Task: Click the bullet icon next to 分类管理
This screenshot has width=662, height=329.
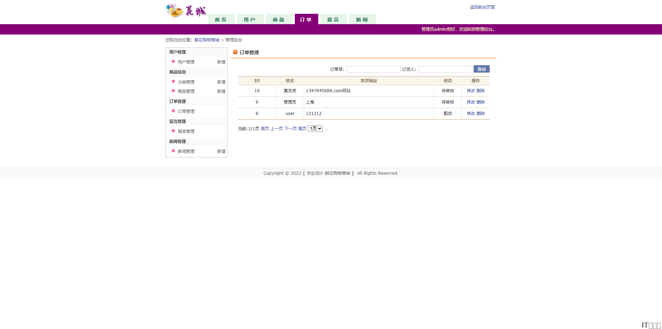Action: click(173, 81)
